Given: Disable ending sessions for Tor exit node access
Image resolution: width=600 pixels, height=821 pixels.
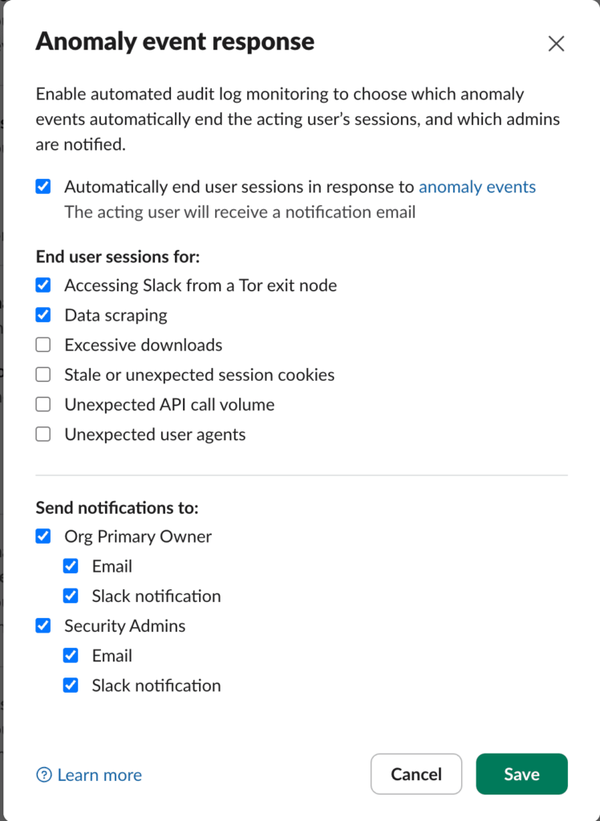Looking at the screenshot, I should point(43,285).
